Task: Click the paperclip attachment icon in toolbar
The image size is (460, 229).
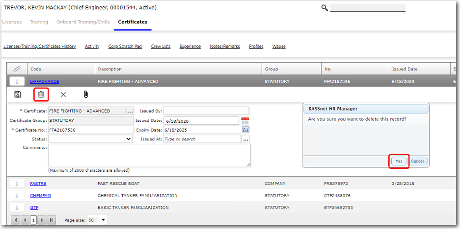Action: coord(85,94)
